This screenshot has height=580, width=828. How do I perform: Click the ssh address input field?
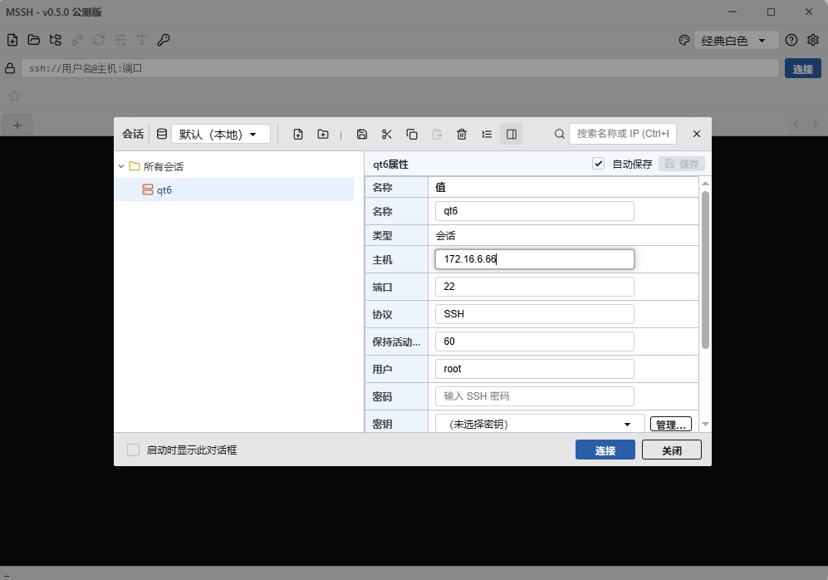click(399, 68)
